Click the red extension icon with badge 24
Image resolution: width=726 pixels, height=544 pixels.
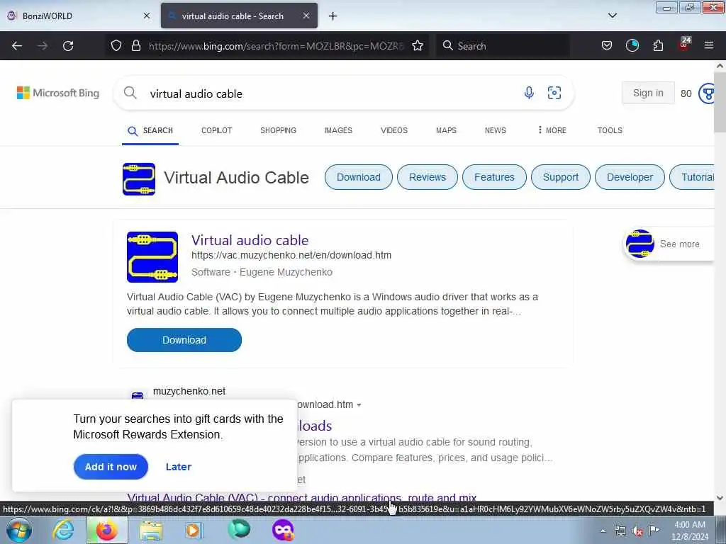click(684, 45)
